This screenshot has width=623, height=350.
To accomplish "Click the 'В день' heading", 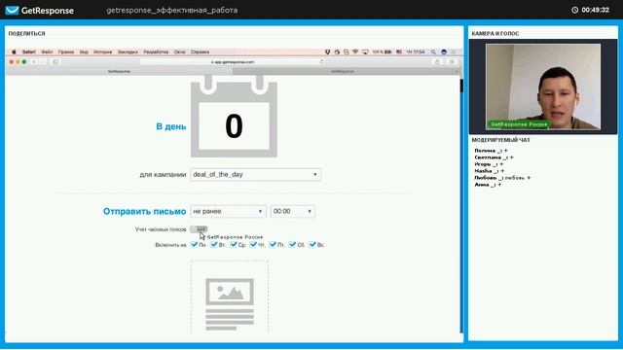I will pos(171,126).
